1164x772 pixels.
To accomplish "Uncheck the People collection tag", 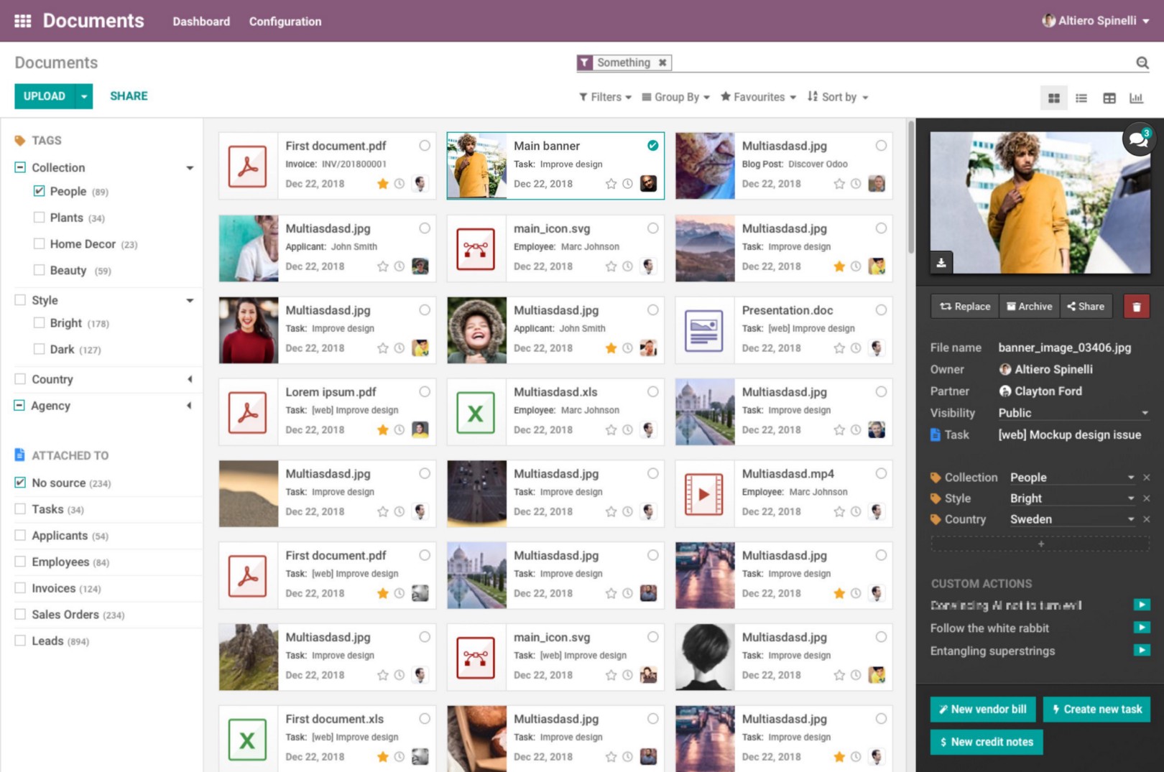I will [40, 191].
